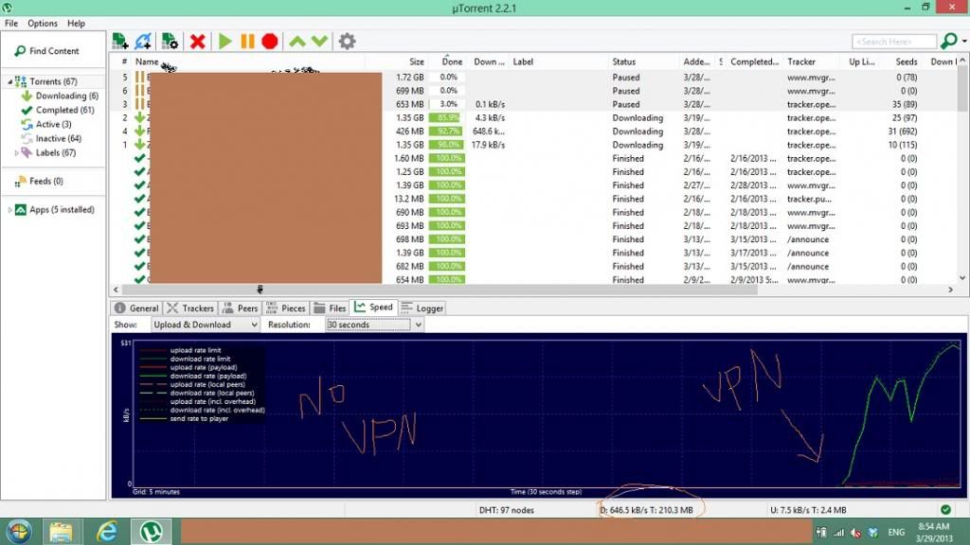Screen dimensions: 970x545
Task: Collapse the Torrents (67) tree node
Action: (x=9, y=81)
